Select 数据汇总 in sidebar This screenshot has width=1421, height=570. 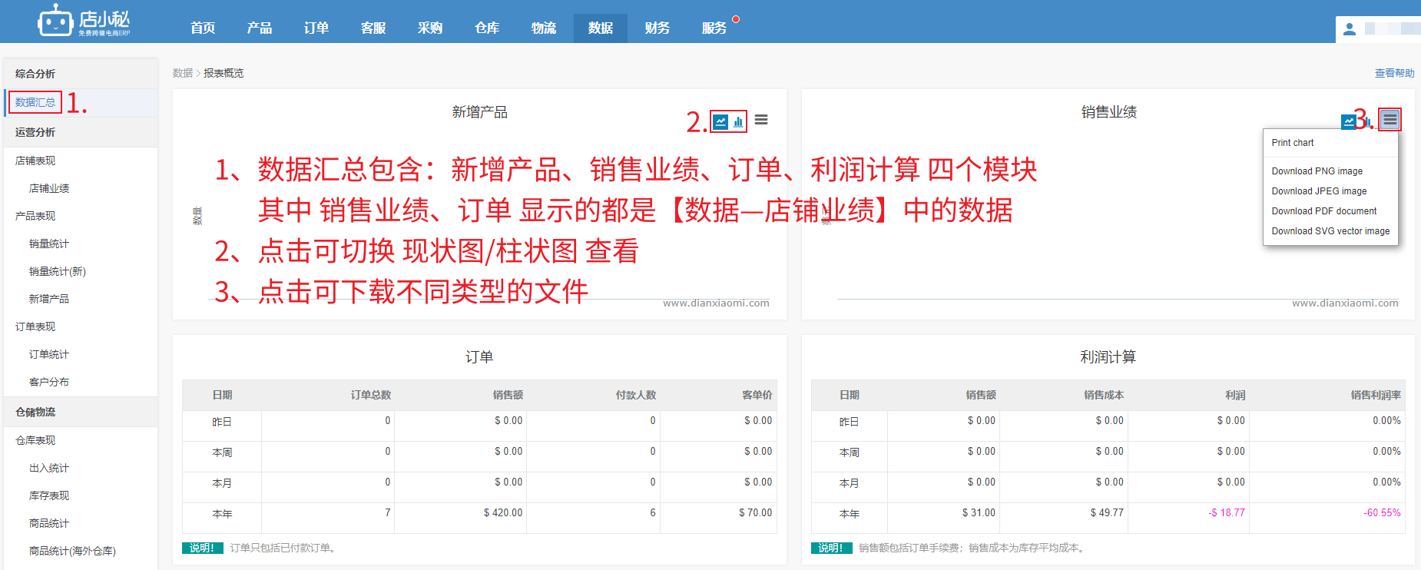point(35,102)
